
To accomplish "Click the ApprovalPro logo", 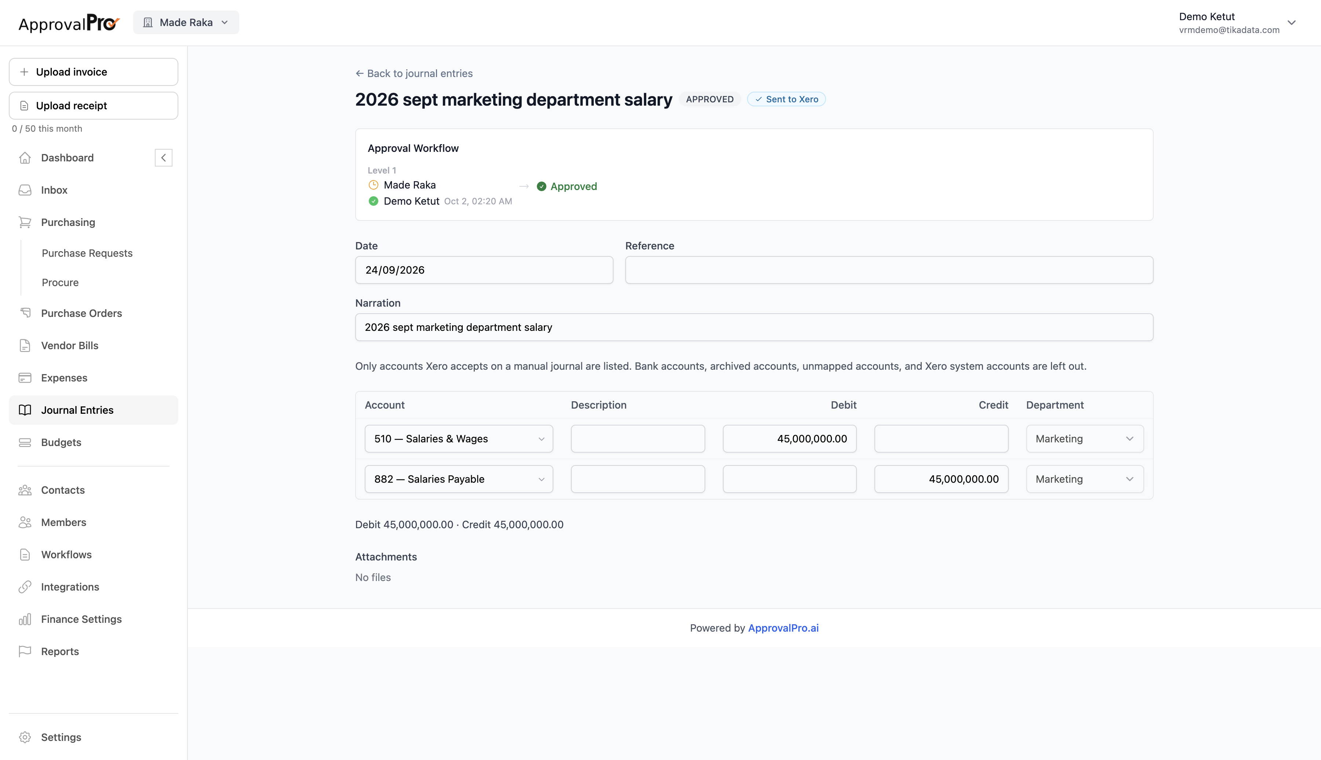I will tap(69, 23).
